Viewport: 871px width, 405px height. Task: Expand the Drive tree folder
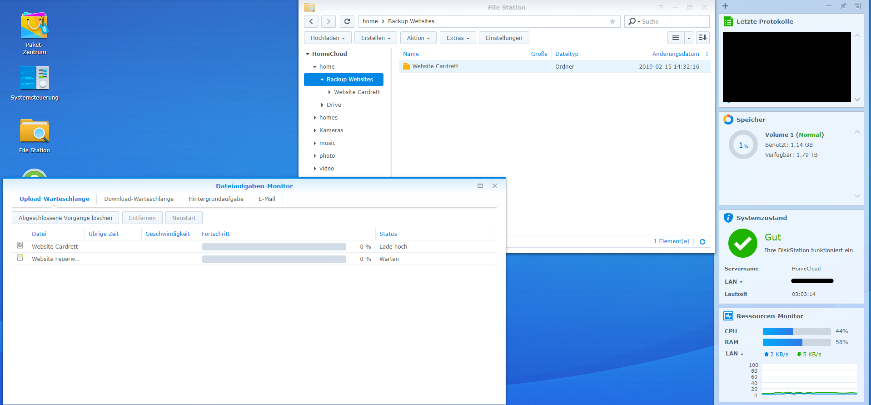click(x=322, y=105)
